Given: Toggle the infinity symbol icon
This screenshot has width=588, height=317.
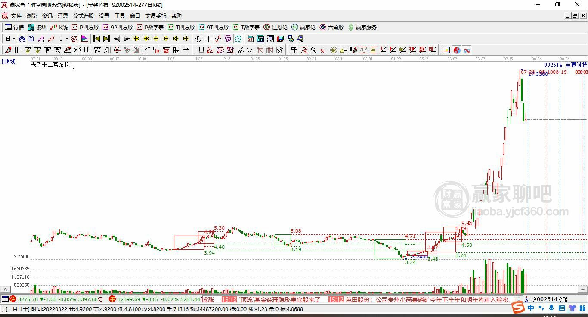Looking at the screenshot, I should pyautogui.click(x=467, y=50).
